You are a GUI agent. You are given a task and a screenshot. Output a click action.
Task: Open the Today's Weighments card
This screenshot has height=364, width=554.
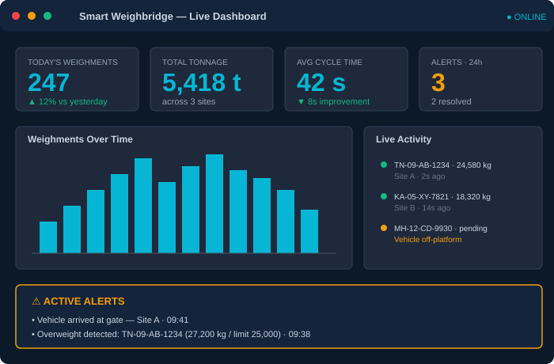[77, 79]
